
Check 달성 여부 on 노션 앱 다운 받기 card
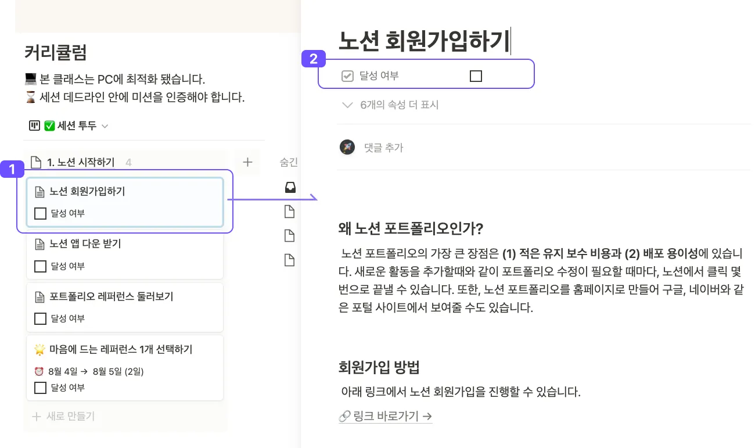(x=40, y=266)
